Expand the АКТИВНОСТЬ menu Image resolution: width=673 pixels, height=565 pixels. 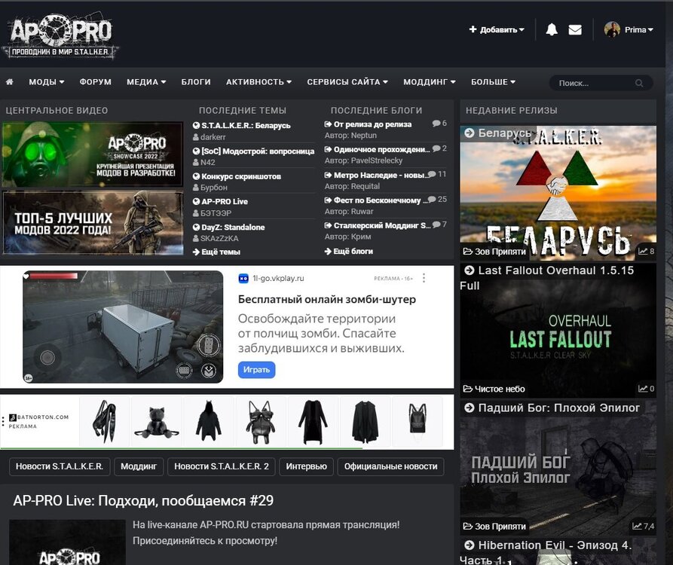point(258,81)
